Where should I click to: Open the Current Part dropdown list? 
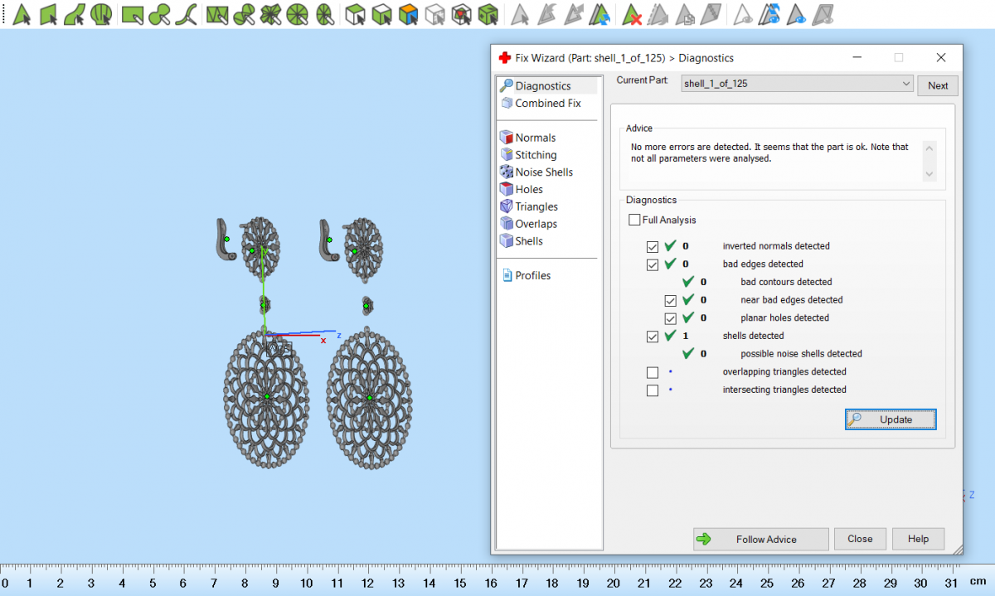pos(905,84)
